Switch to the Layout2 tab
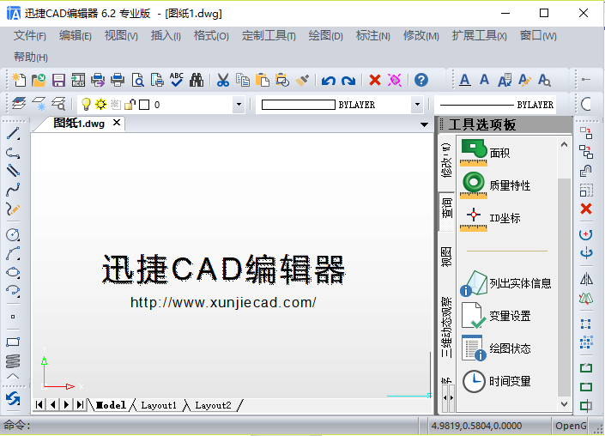The width and height of the screenshot is (605, 436). [x=213, y=405]
